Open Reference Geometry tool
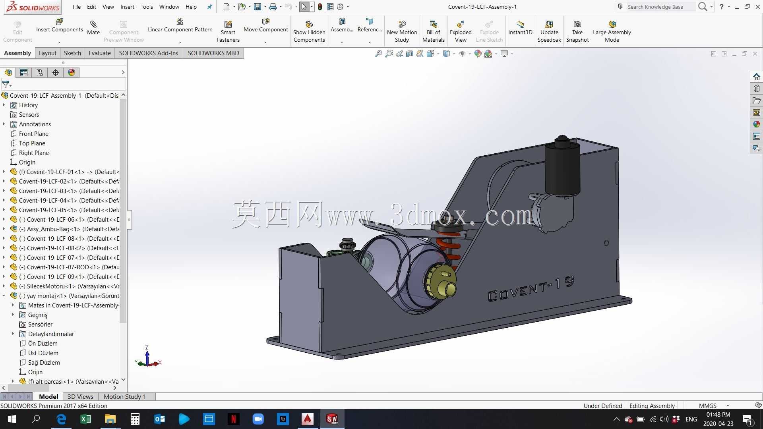763x429 pixels. pyautogui.click(x=370, y=25)
